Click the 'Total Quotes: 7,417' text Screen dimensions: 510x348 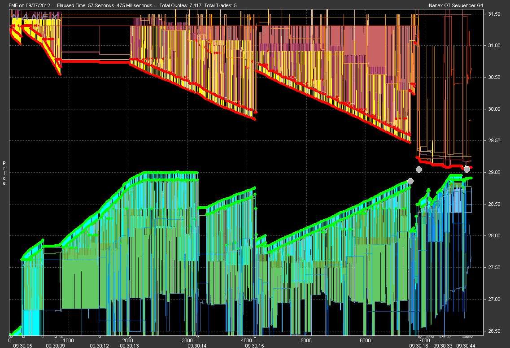tap(180, 5)
